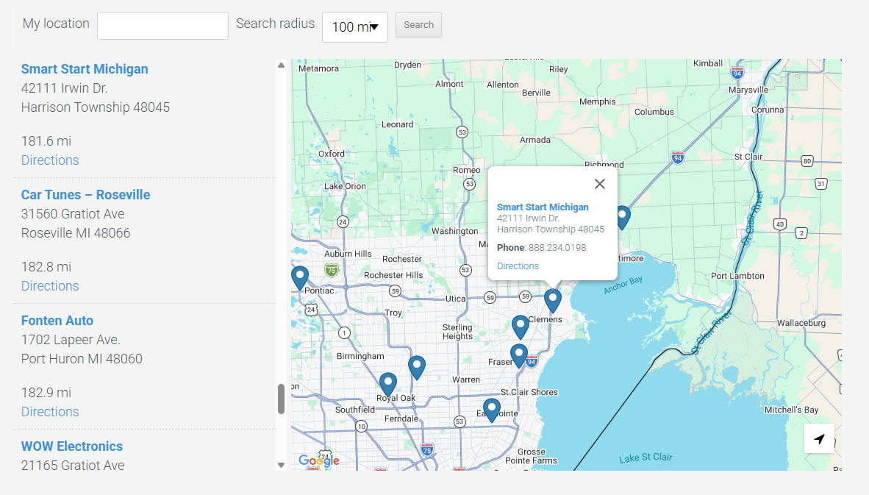Click the map pin at Eastpointe
Screen dimensions: 869x495
pos(492,410)
